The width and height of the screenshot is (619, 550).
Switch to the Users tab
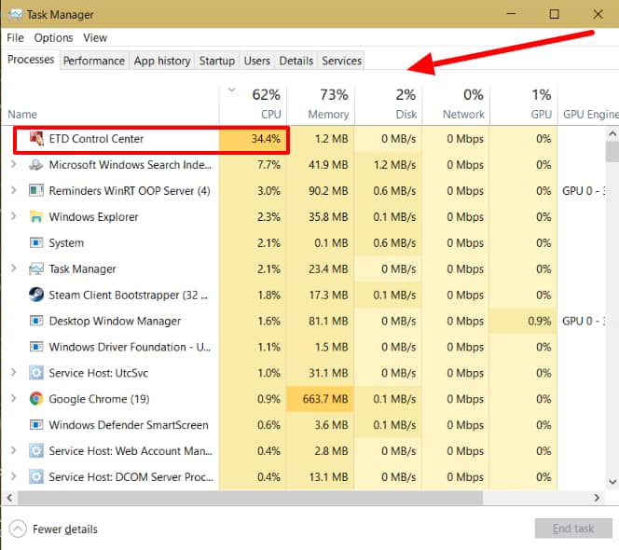pos(257,61)
